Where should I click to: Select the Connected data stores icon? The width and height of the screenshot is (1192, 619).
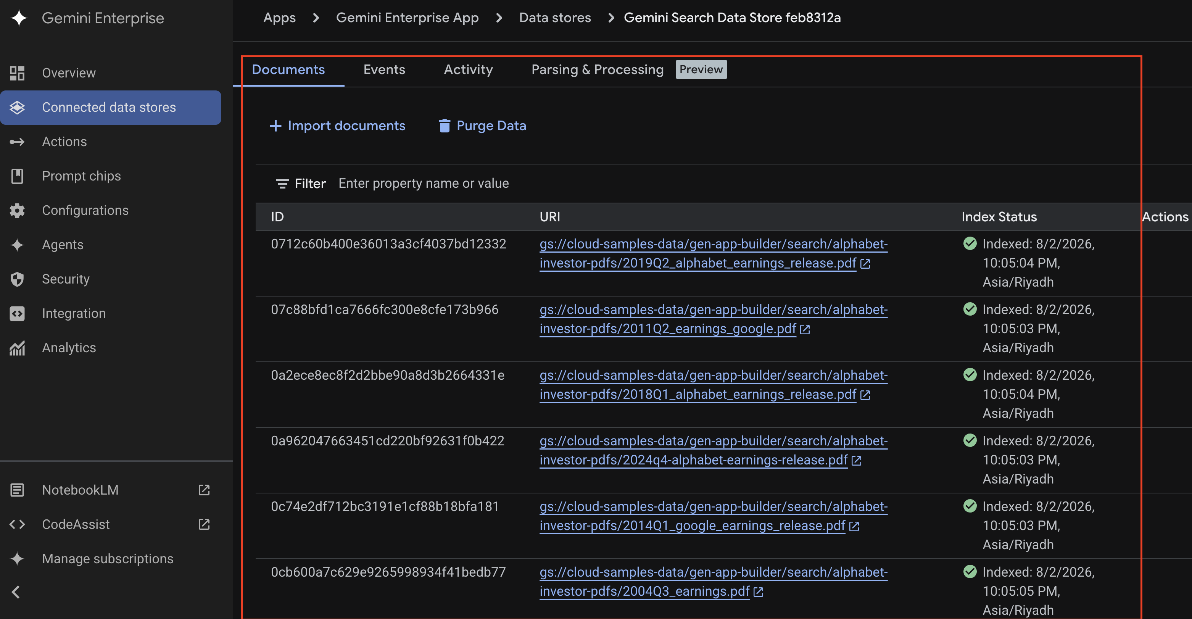(x=17, y=107)
